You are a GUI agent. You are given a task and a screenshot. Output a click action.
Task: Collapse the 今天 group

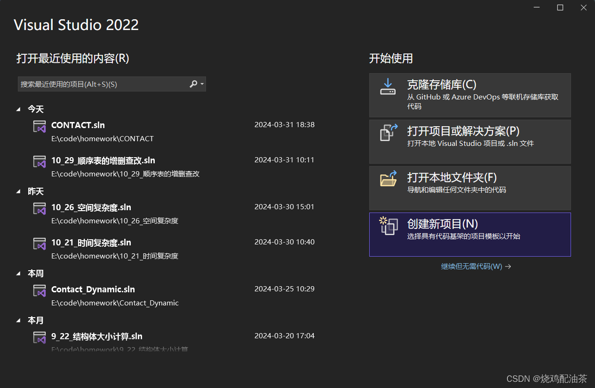click(18, 109)
